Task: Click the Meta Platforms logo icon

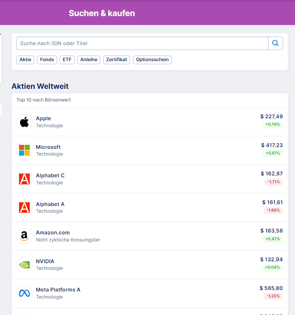Action: pyautogui.click(x=25, y=293)
